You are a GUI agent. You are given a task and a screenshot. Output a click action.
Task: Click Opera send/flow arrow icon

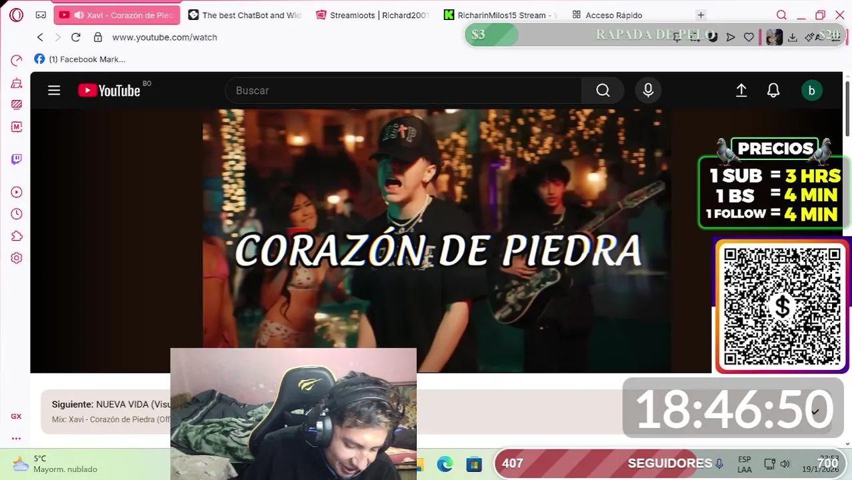731,37
